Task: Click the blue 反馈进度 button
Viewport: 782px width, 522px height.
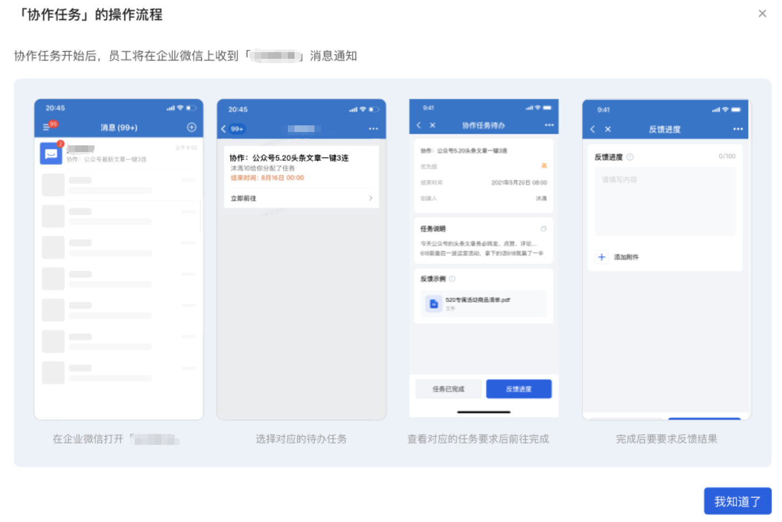Action: coord(519,389)
